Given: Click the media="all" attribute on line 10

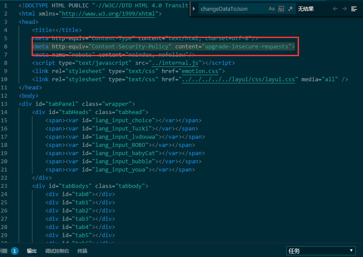Looking at the screenshot, I should coord(319,79).
